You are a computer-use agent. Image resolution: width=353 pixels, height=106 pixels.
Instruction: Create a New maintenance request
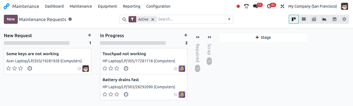[11, 19]
